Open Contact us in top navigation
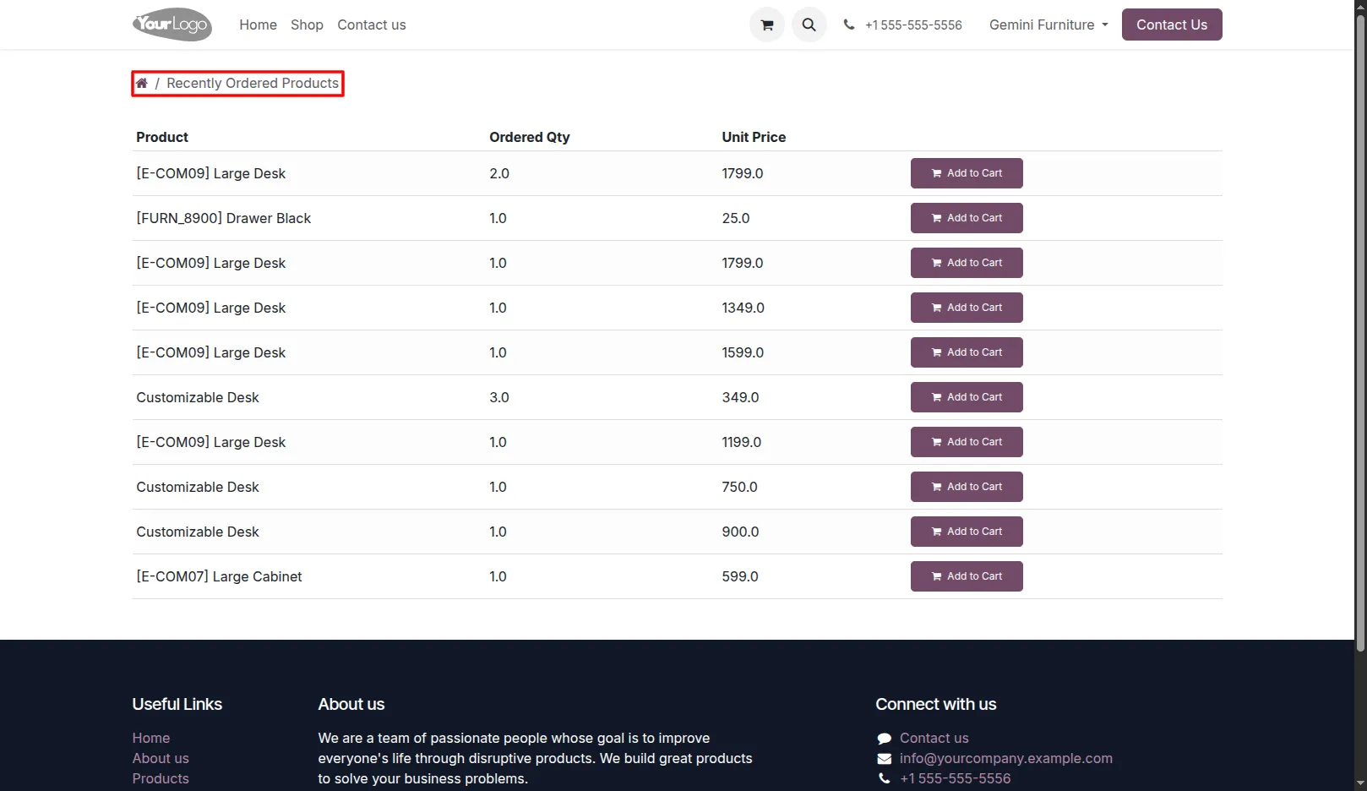The image size is (1367, 791). pos(372,25)
